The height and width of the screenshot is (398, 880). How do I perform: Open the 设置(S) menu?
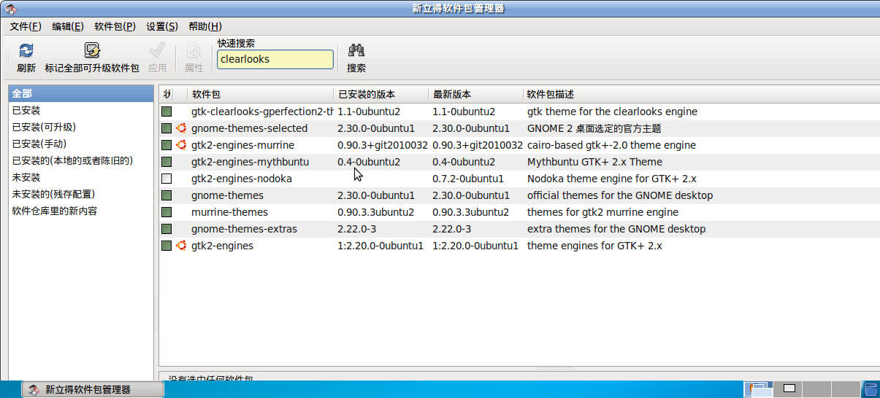point(162,26)
